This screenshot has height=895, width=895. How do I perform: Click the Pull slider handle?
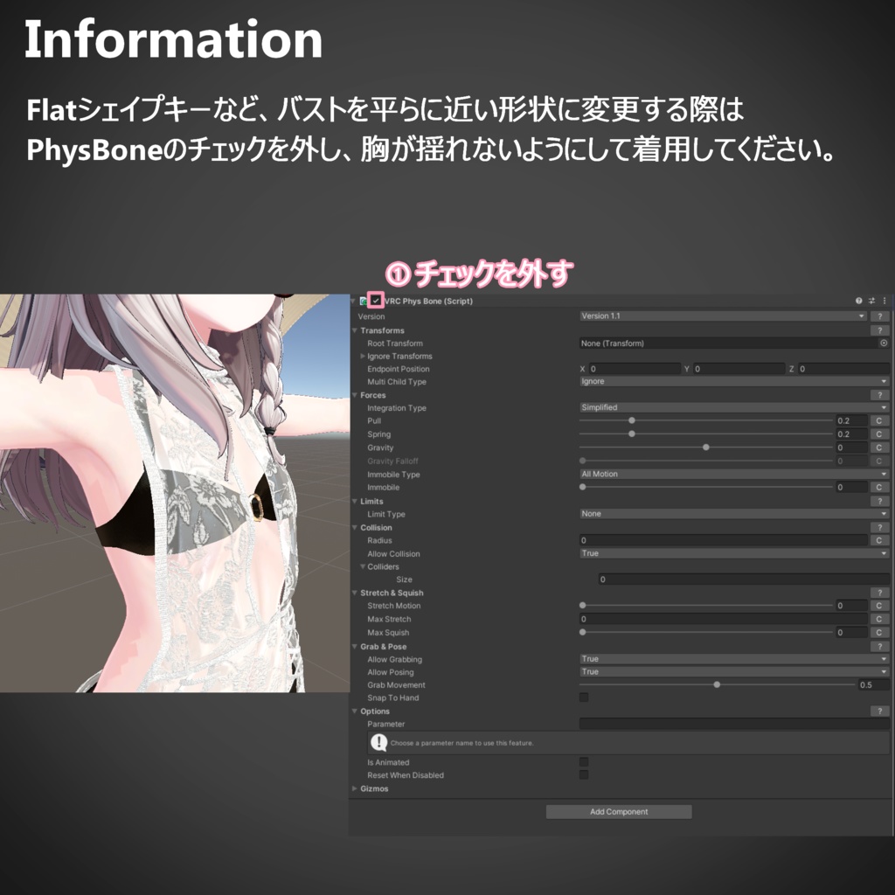point(632,420)
